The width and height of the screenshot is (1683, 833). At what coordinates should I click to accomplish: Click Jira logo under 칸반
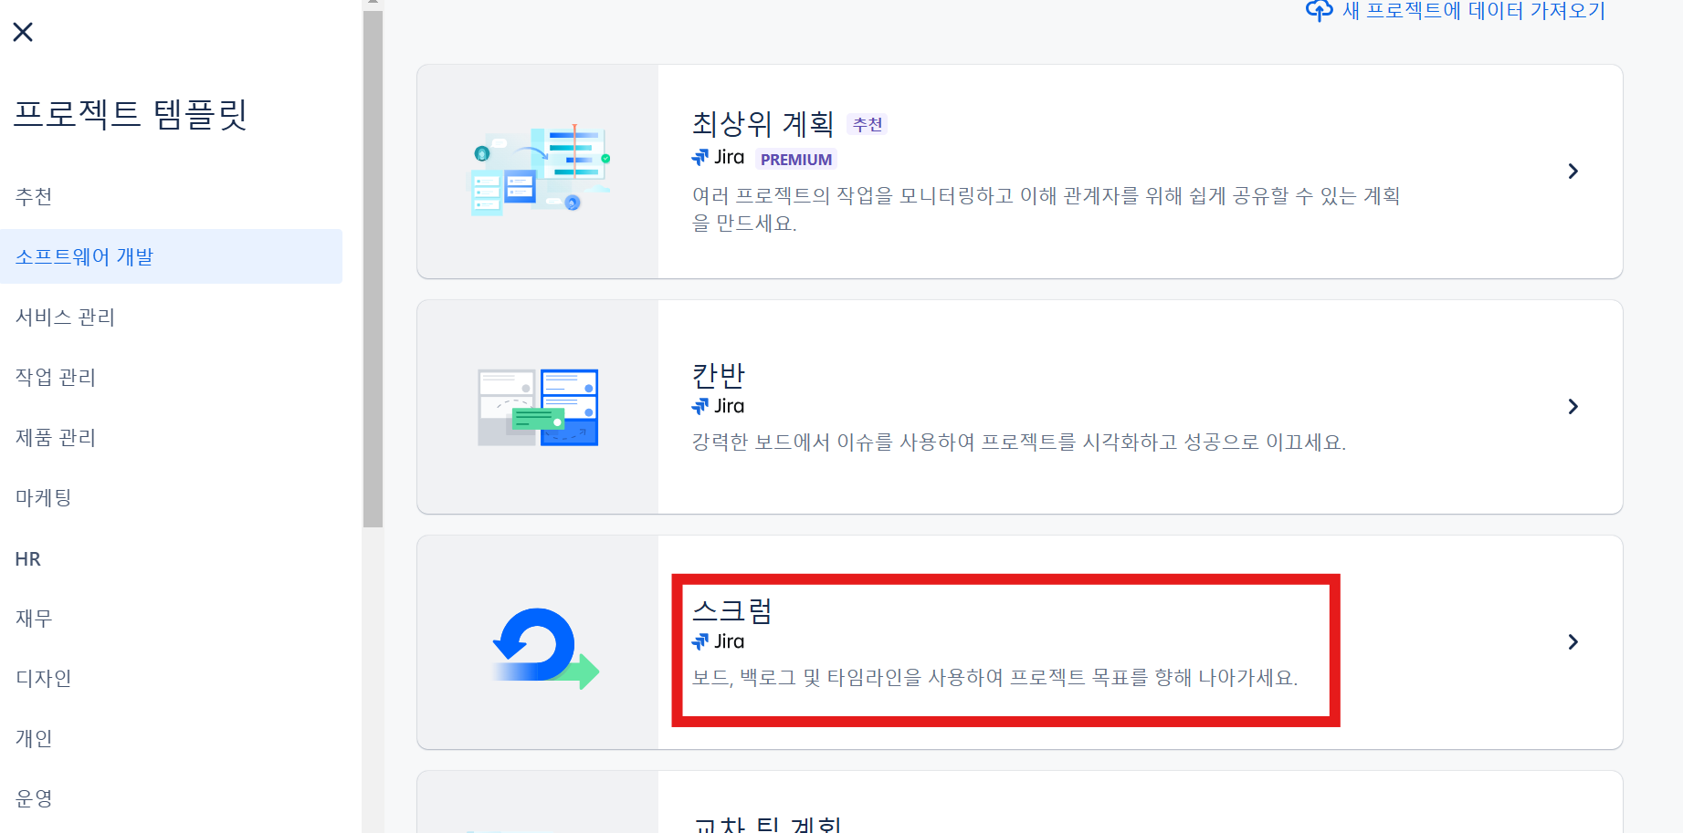tap(718, 406)
